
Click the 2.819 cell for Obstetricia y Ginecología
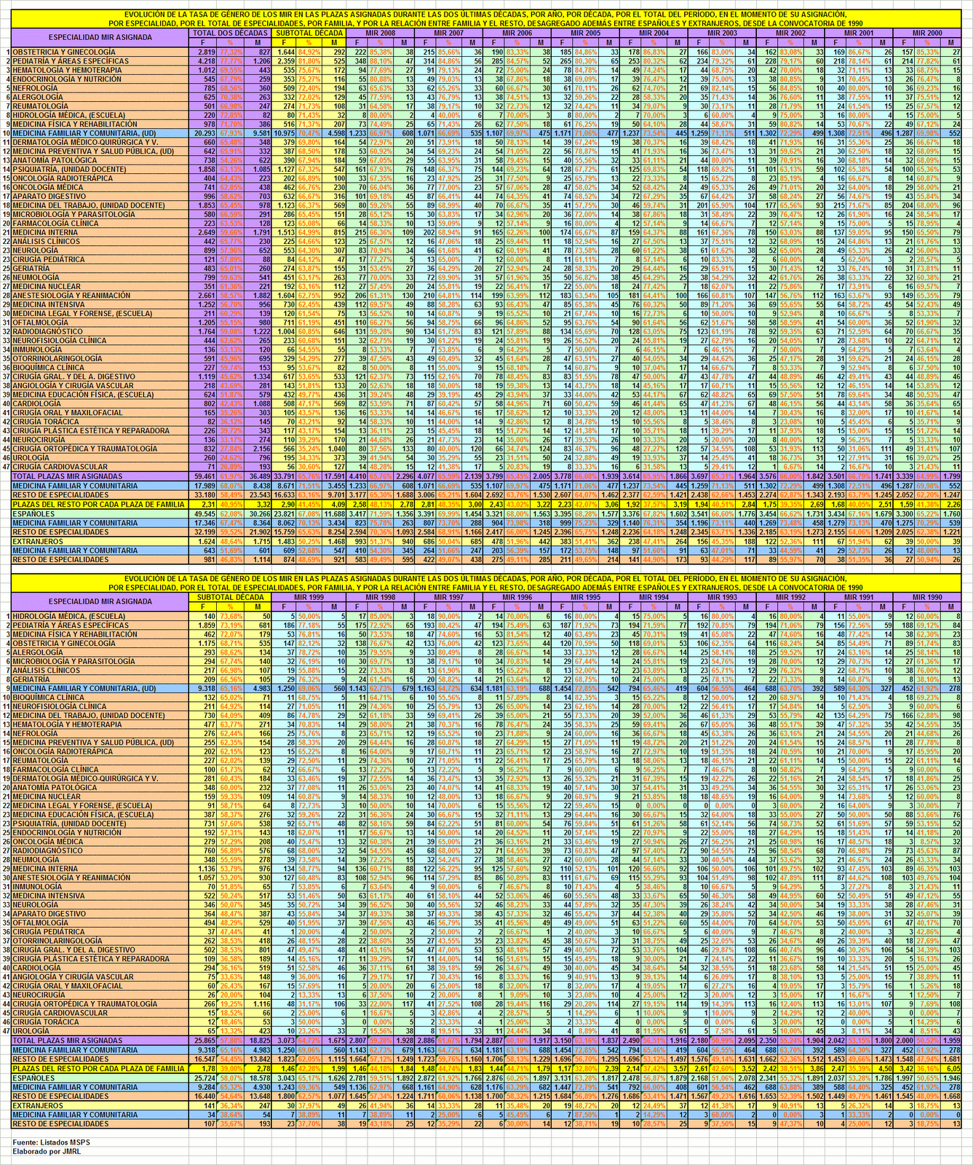pos(204,52)
